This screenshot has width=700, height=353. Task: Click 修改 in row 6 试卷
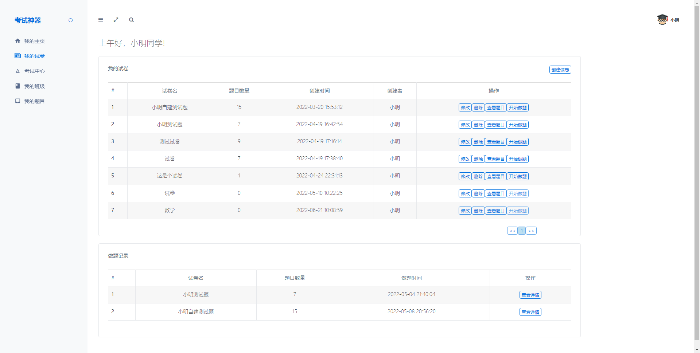(465, 193)
